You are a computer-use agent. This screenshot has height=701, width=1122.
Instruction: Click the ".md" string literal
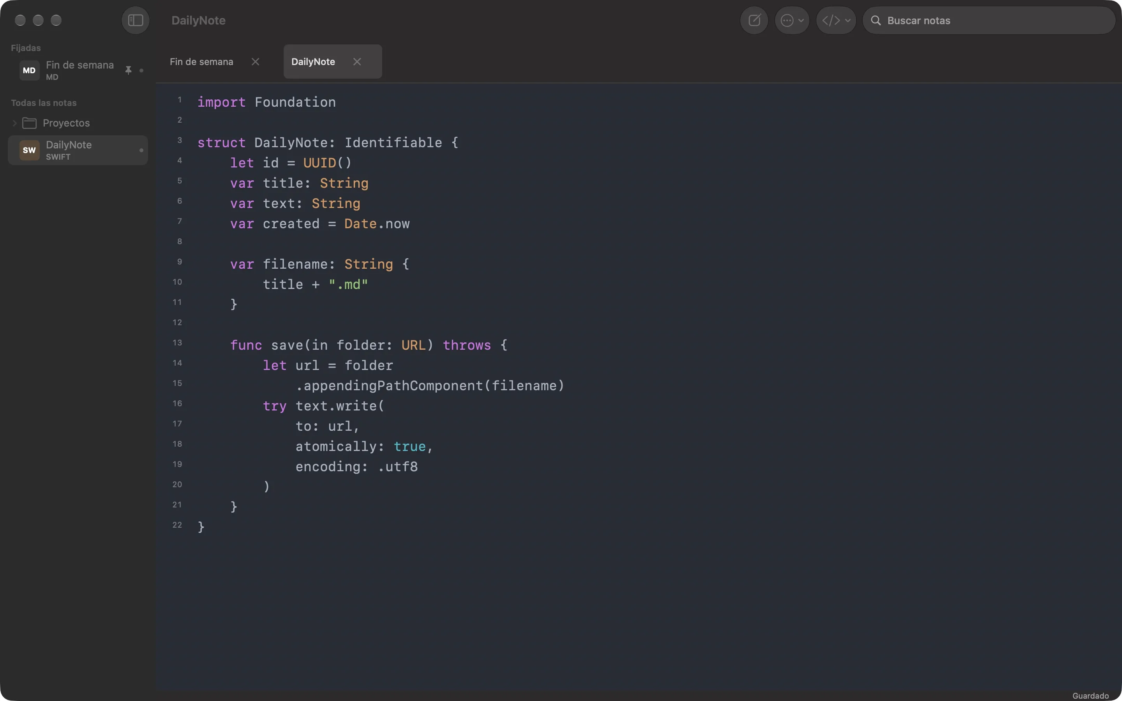348,285
